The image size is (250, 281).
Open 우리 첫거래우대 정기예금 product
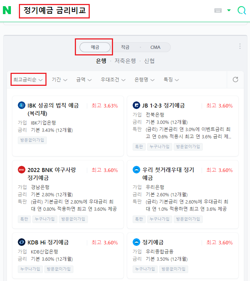click(168, 174)
